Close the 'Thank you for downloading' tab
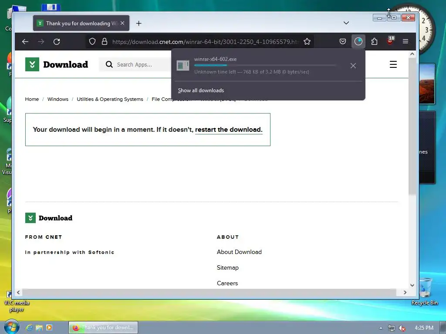This screenshot has width=446, height=334. click(122, 23)
